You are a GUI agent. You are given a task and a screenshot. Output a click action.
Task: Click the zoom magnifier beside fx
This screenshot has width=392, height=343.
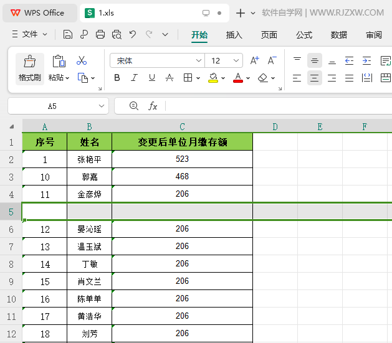[134, 106]
